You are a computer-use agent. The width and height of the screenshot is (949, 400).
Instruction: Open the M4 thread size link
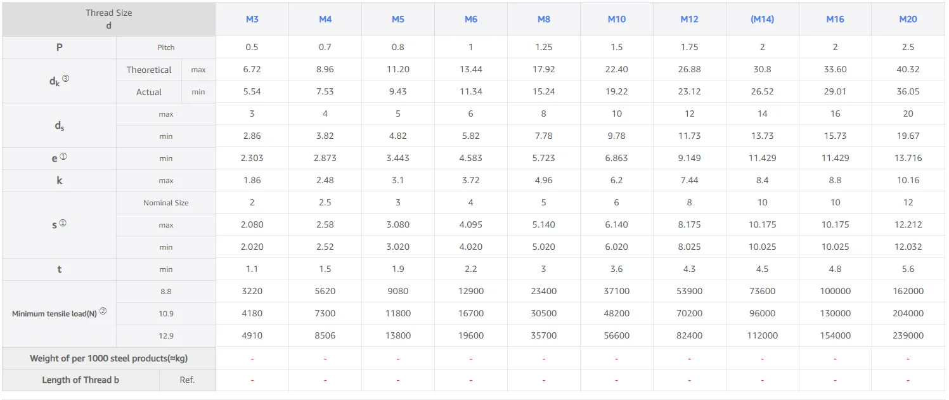[325, 19]
